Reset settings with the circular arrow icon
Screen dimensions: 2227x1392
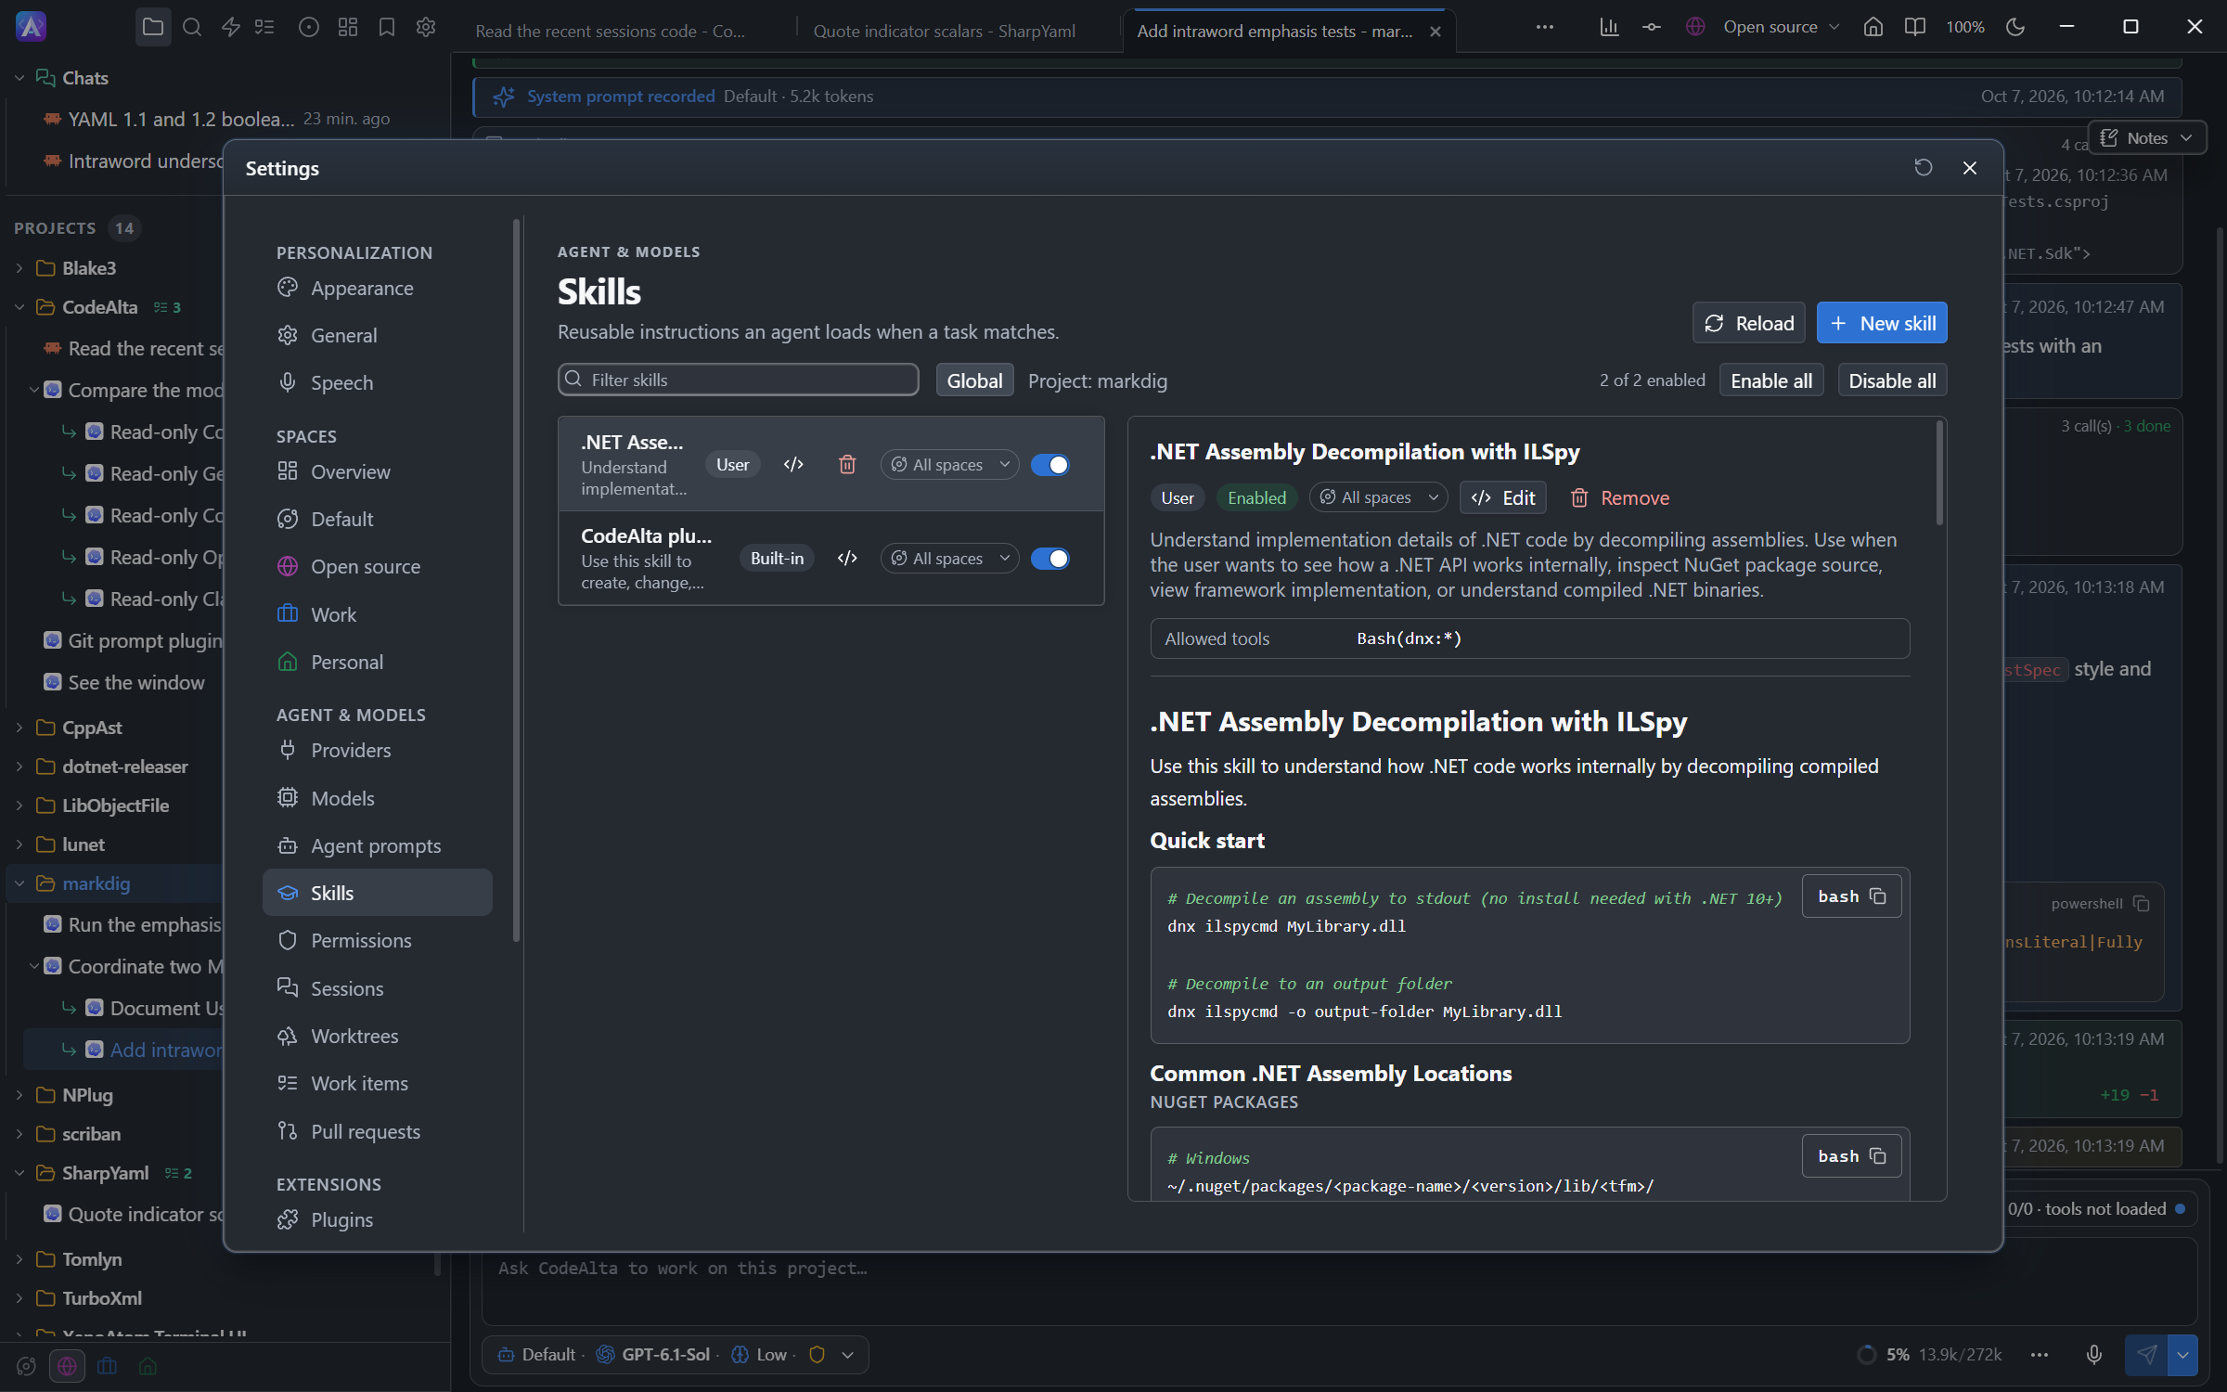pos(1924,168)
